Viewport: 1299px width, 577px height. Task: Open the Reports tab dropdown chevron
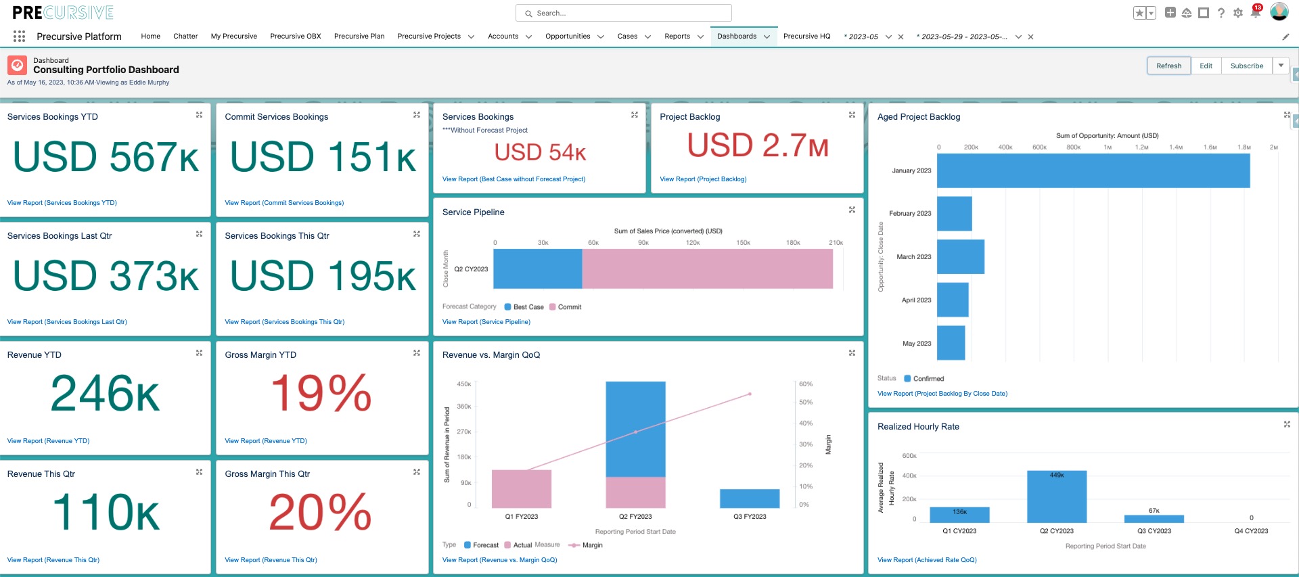point(700,37)
